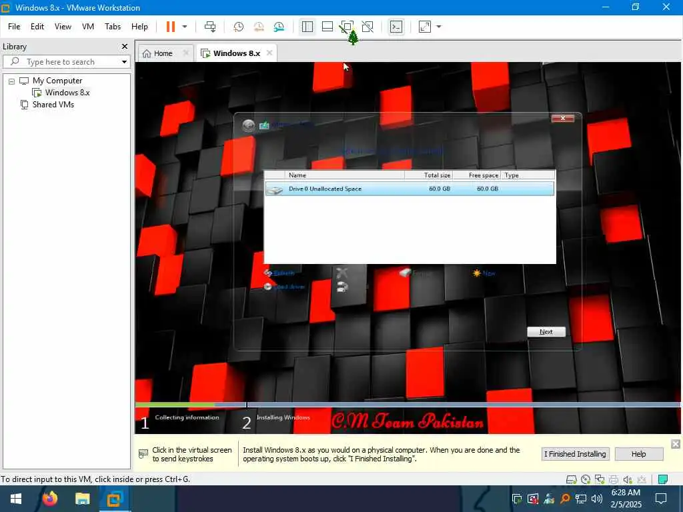Click the taskbar clock showing 6:28 AM
This screenshot has height=512, width=683.
point(626,499)
